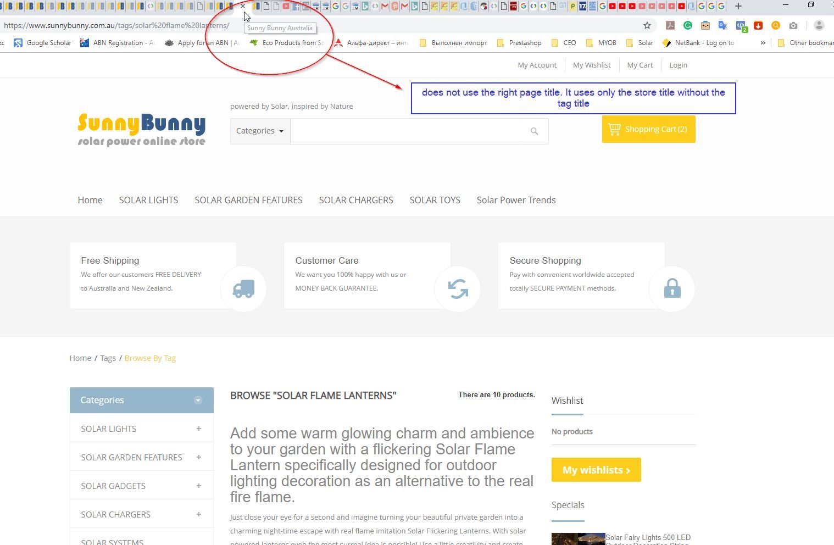This screenshot has height=545, width=834.
Task: Open the My Cart link
Action: click(x=640, y=65)
